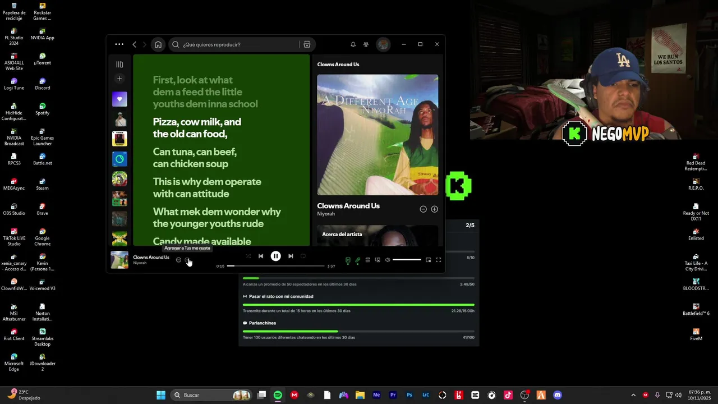Open Premiere Pro from the taskbar
The width and height of the screenshot is (718, 404).
393,395
